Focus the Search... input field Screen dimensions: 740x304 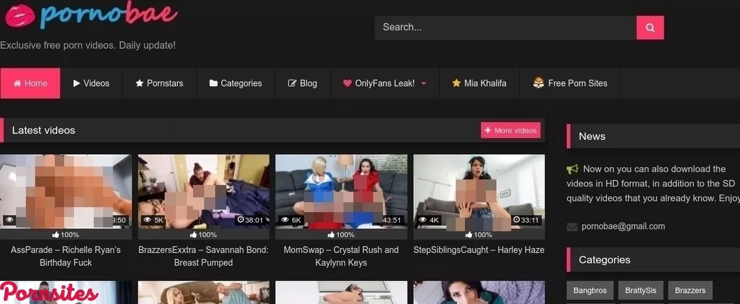(504, 28)
